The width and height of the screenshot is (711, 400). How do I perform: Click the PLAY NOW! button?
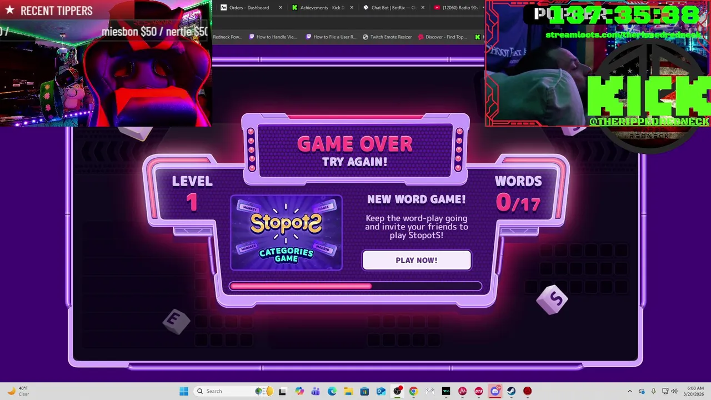coord(417,260)
